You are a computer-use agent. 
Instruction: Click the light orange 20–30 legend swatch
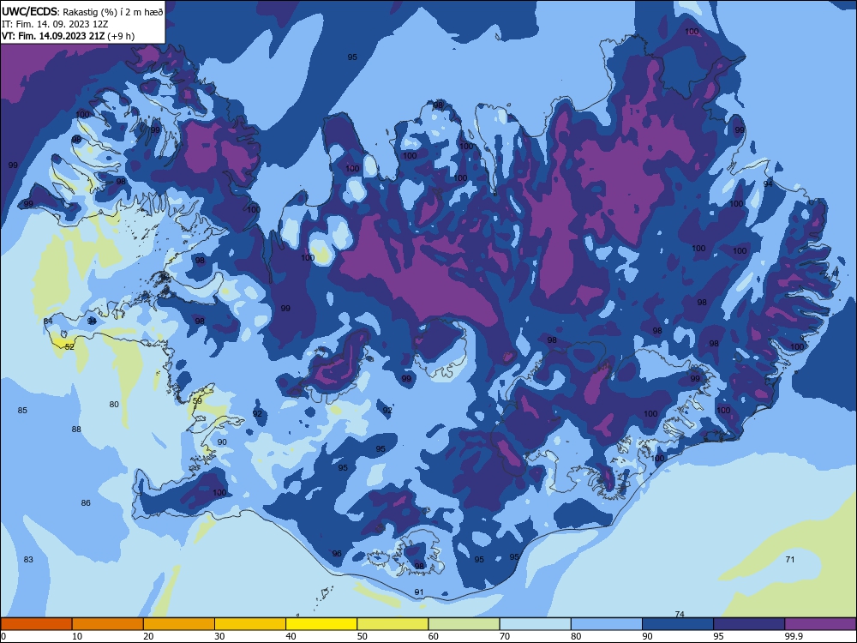coord(179,624)
